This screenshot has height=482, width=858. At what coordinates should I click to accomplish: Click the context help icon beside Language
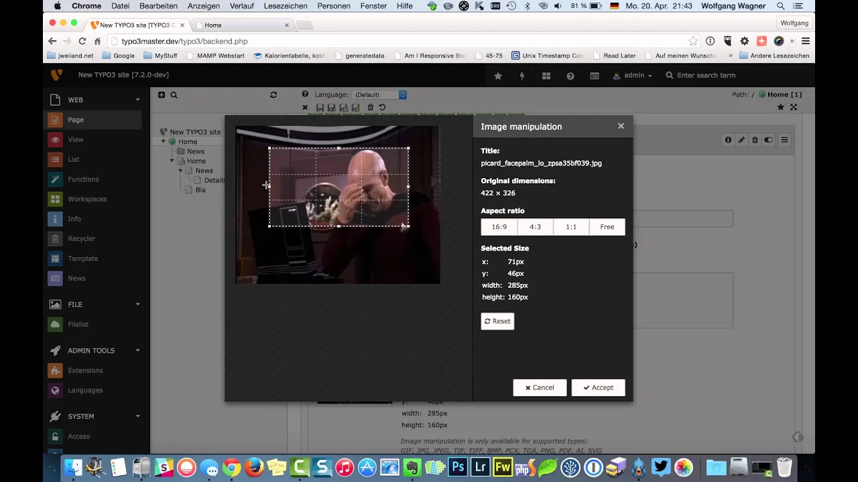coord(305,94)
